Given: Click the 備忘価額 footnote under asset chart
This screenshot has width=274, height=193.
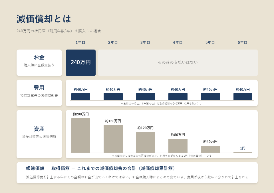Looking at the screenshot, I should [162, 156].
